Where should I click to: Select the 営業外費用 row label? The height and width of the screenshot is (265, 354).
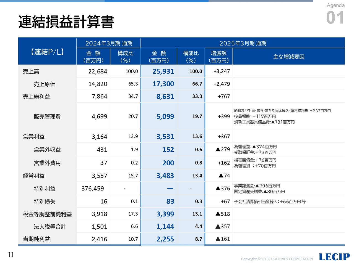coord(47,163)
